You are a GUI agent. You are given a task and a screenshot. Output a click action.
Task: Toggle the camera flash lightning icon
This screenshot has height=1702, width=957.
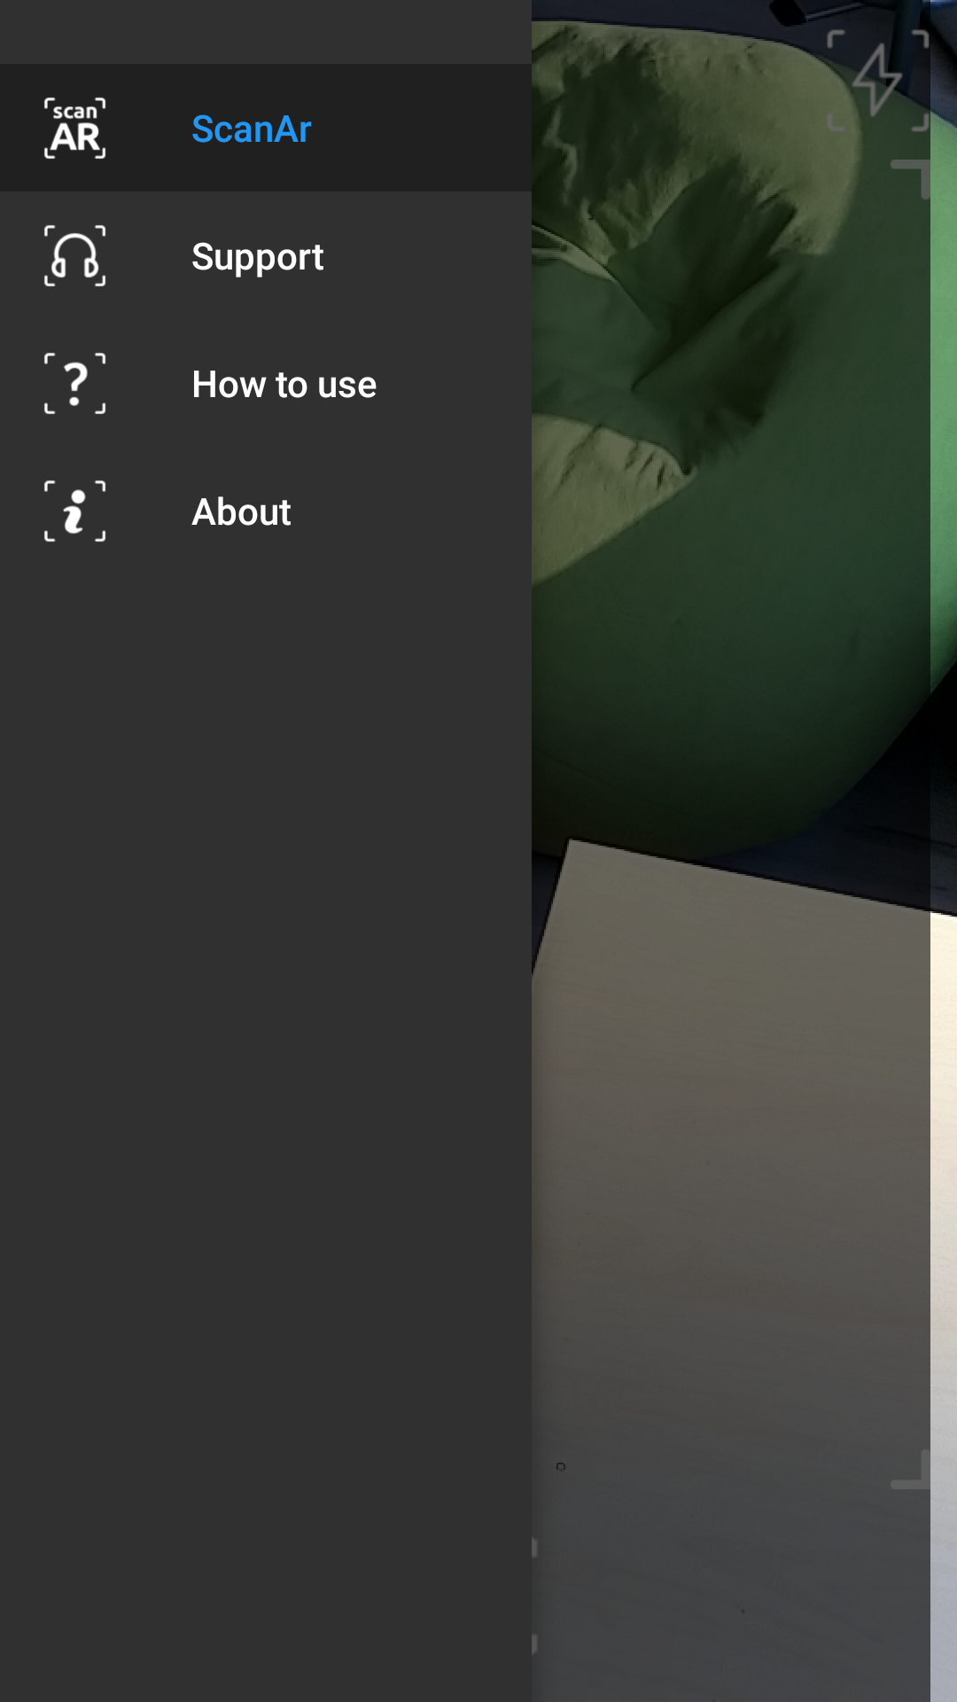tap(878, 81)
